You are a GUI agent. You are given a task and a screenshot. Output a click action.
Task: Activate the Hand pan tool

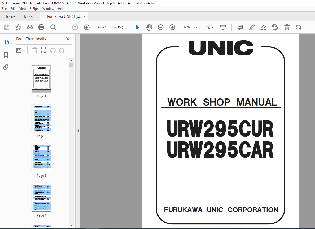[149, 27]
